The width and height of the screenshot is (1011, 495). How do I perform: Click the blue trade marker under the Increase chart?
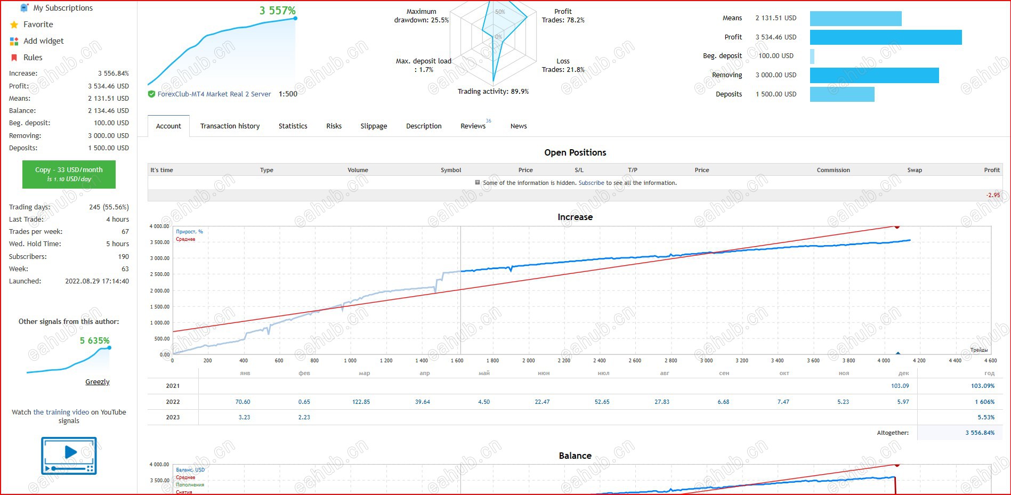(x=897, y=353)
